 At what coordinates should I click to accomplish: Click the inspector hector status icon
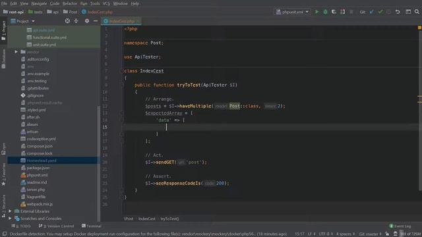tap(395, 234)
